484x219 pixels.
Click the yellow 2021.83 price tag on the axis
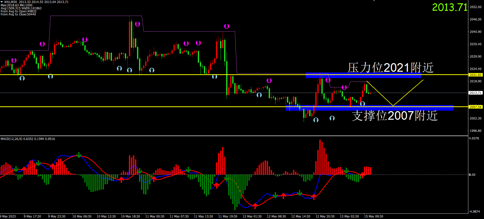click(475, 75)
